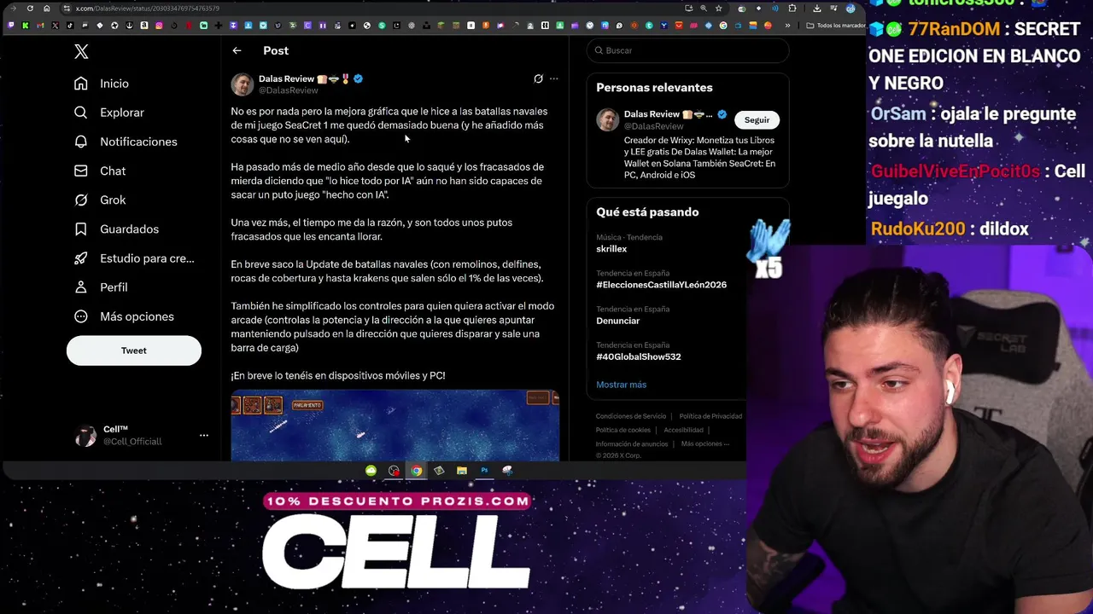Image resolution: width=1093 pixels, height=614 pixels.
Task: Click the house icon next to Inicio
Action: click(x=80, y=84)
